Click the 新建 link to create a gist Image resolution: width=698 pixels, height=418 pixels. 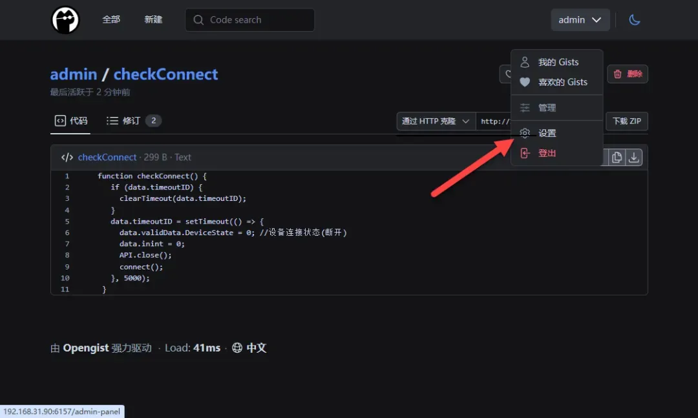[x=153, y=20]
